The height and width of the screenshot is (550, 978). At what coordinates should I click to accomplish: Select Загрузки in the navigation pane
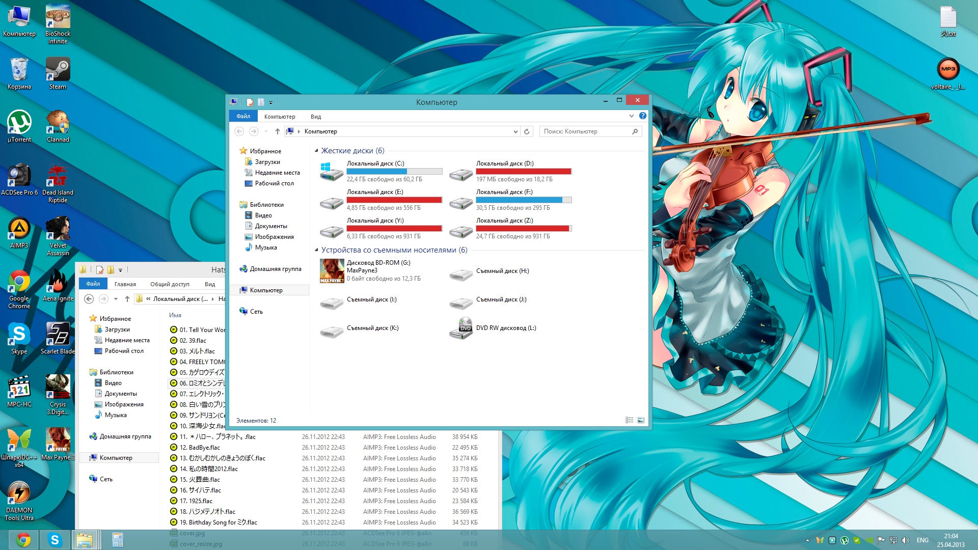(x=267, y=162)
